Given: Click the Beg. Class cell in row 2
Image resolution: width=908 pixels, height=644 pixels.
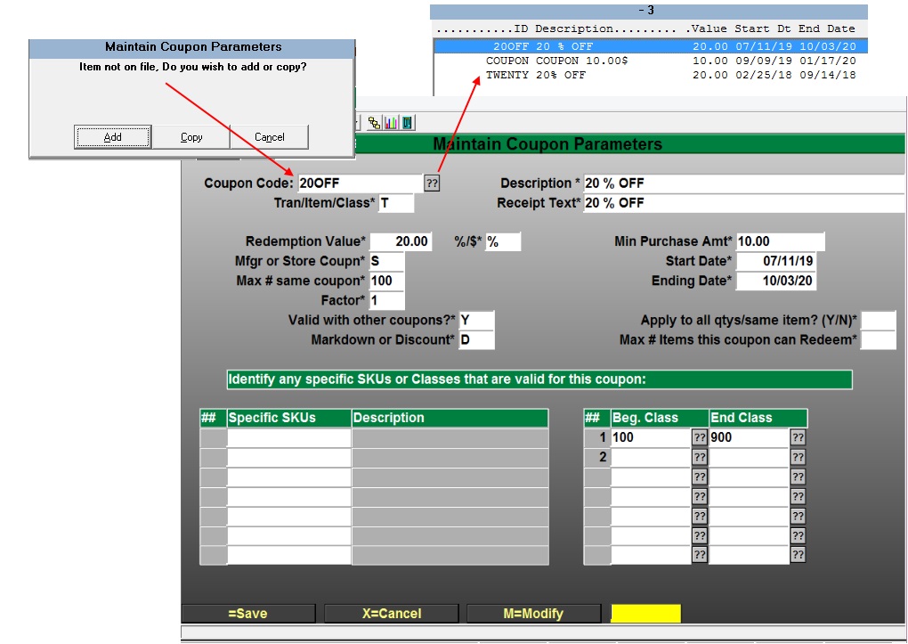Looking at the screenshot, I should point(651,457).
